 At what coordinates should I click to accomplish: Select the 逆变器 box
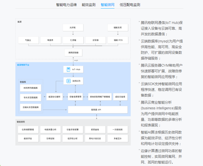click(x=96, y=40)
